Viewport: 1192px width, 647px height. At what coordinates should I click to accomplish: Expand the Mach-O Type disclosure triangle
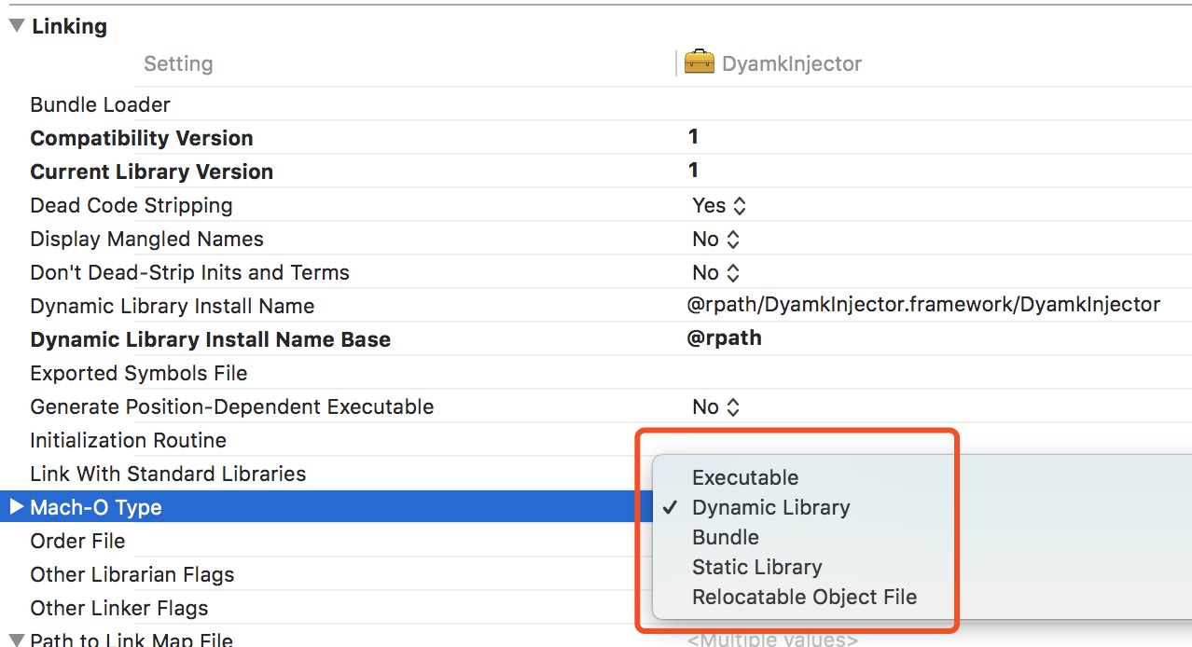tap(15, 507)
